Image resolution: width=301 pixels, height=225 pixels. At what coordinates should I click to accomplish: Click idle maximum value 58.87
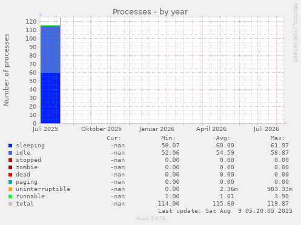tap(280, 153)
